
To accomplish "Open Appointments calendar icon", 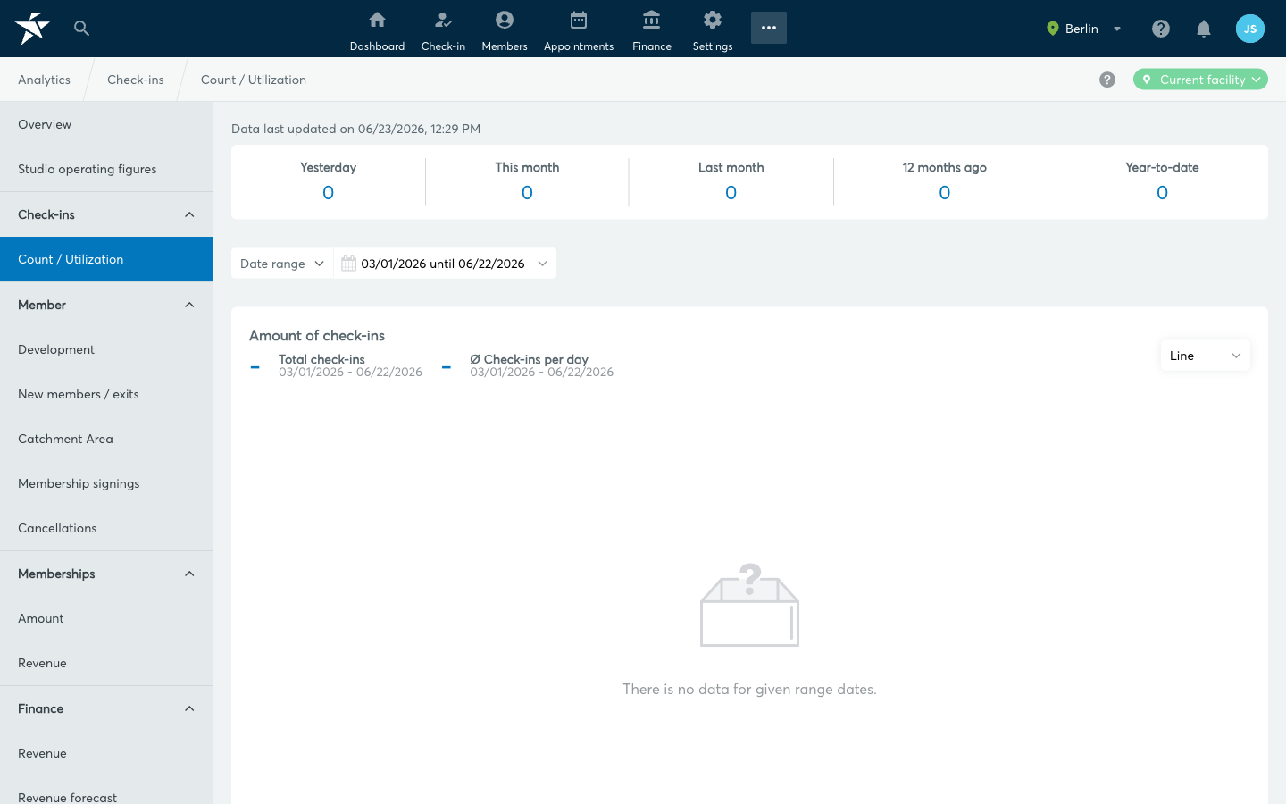I will pyautogui.click(x=579, y=20).
